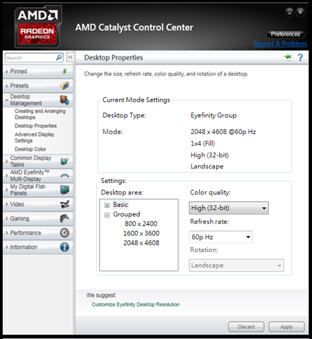Click the Discard button
This screenshot has width=312, height=339.
pyautogui.click(x=246, y=327)
